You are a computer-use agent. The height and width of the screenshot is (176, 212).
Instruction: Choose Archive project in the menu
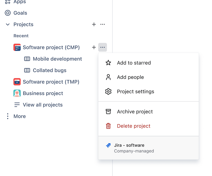pos(135,112)
